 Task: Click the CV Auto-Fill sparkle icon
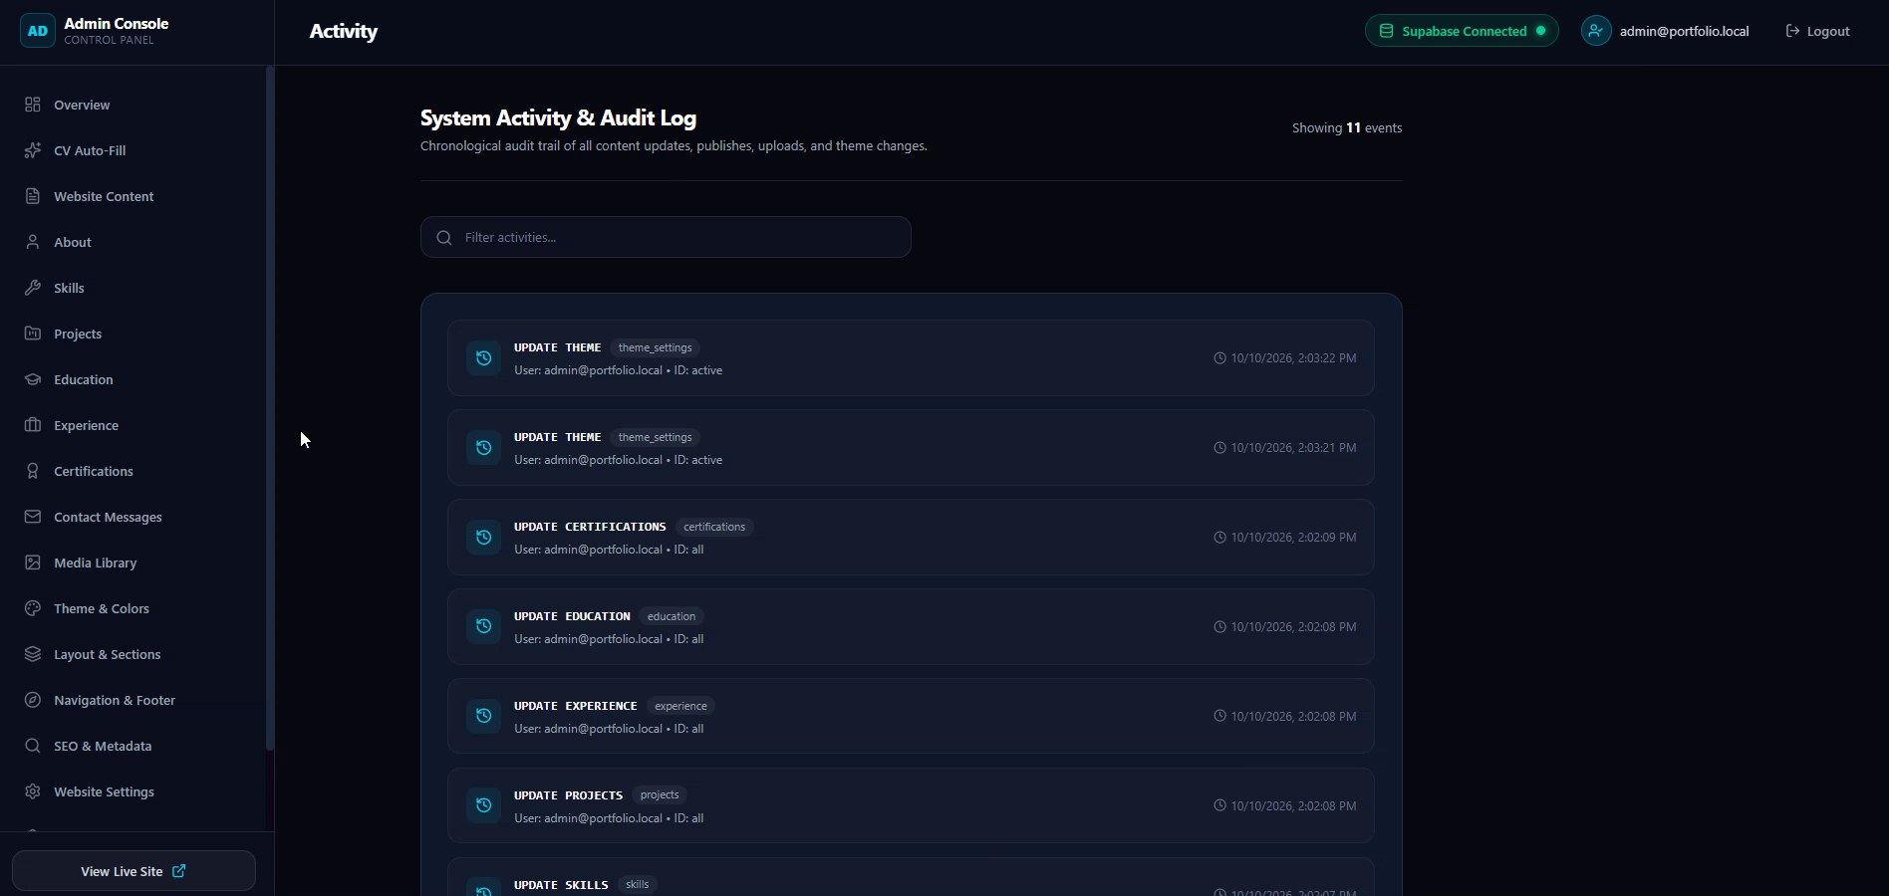click(x=33, y=150)
